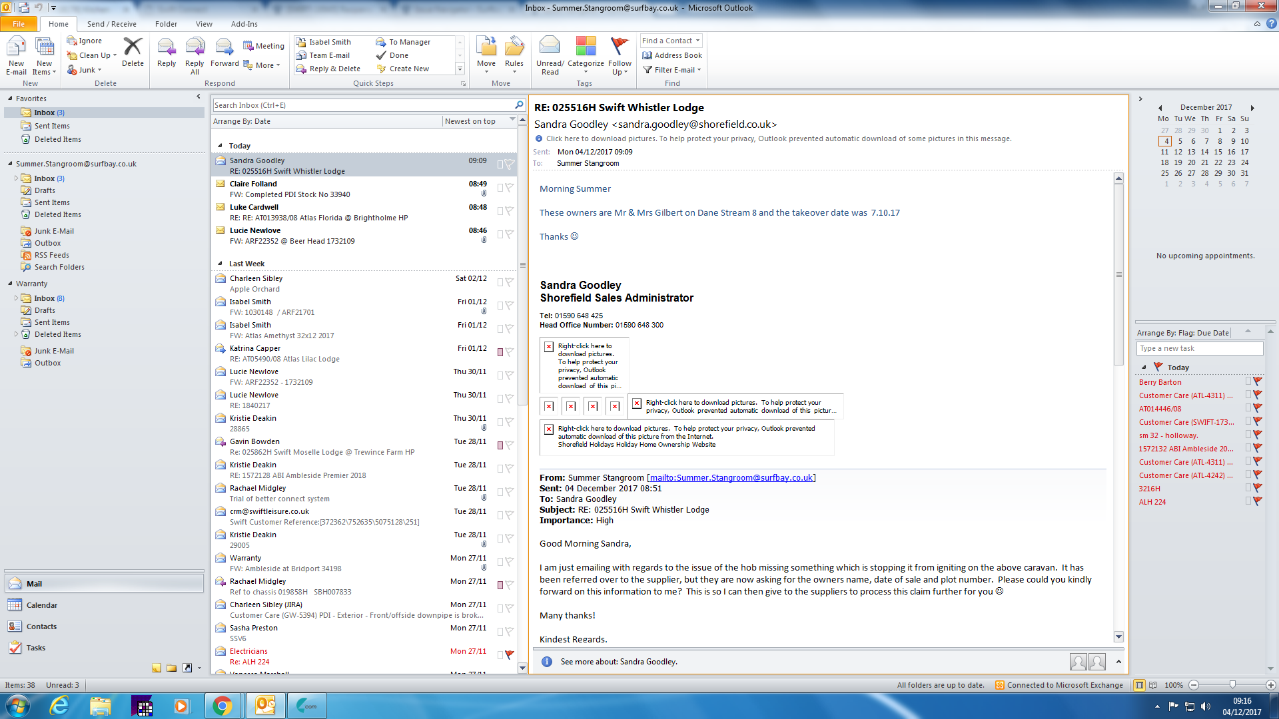Open the Filter E-mail dropdown

tap(673, 70)
